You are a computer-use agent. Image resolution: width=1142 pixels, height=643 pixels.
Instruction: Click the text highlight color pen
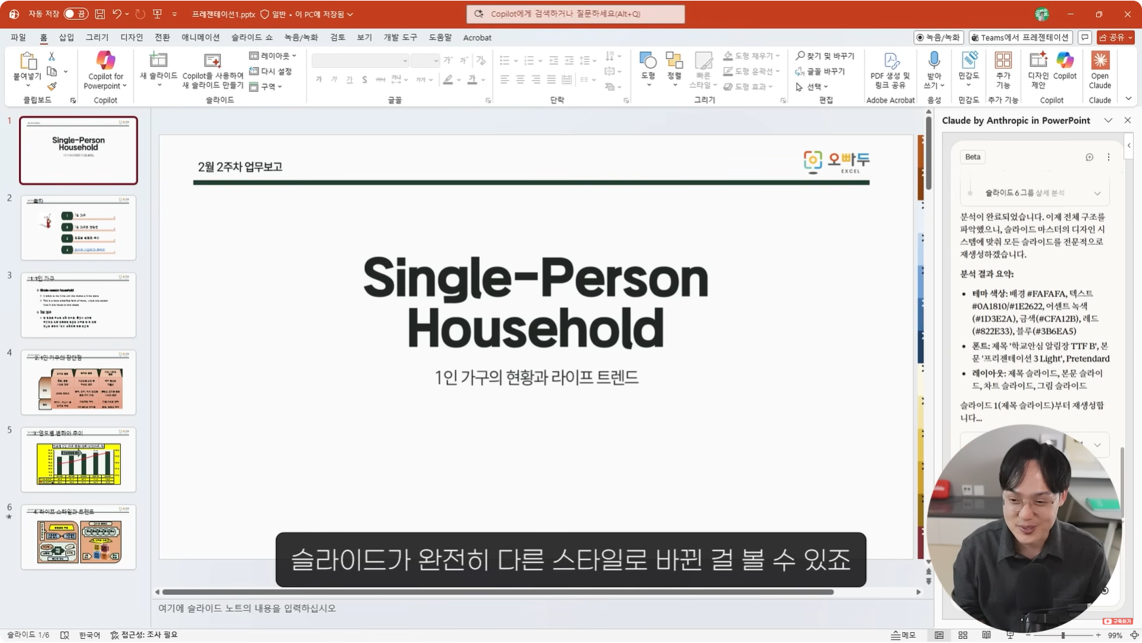pyautogui.click(x=448, y=80)
